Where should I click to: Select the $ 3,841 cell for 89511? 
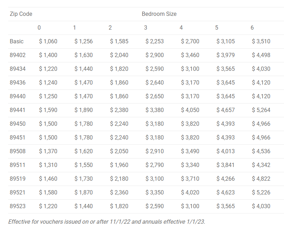coord(225,165)
